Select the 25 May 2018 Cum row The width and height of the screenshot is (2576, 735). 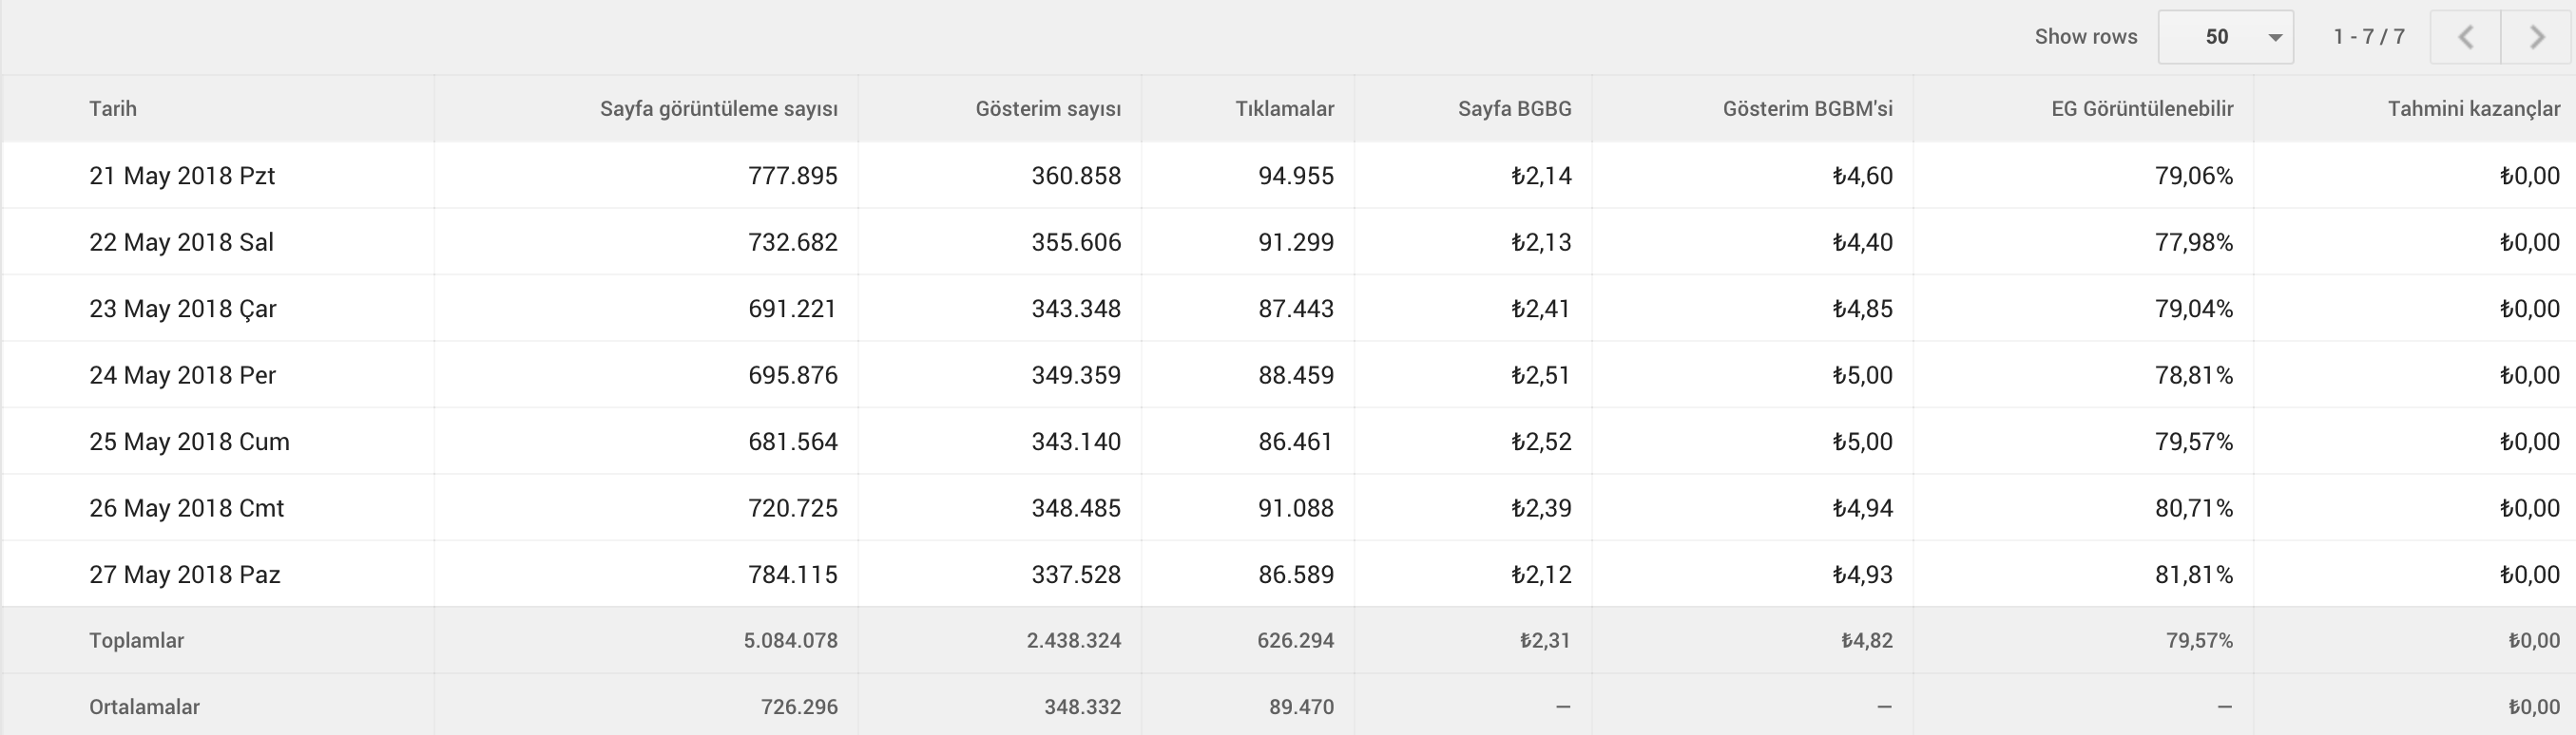[x=1288, y=442]
